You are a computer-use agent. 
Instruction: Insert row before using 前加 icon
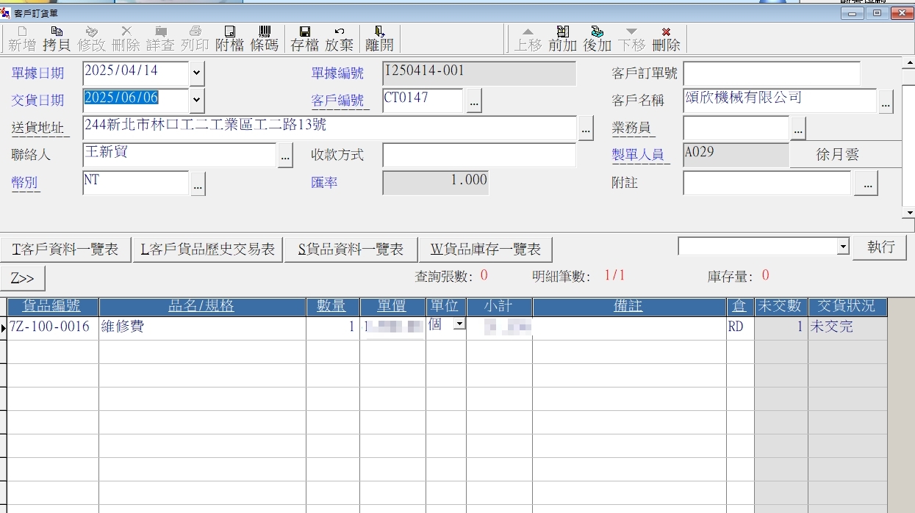pos(562,38)
